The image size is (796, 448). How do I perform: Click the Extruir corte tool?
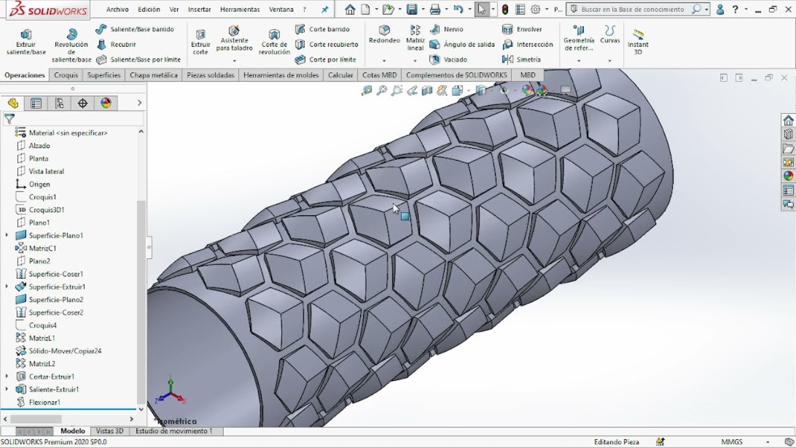(x=200, y=42)
